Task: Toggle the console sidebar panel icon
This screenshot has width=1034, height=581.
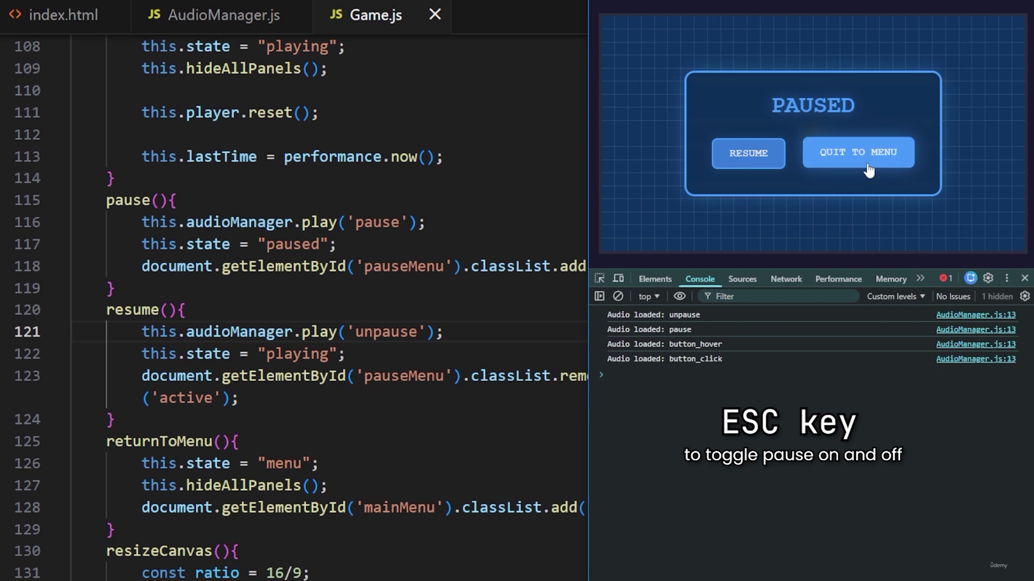Action: [599, 296]
